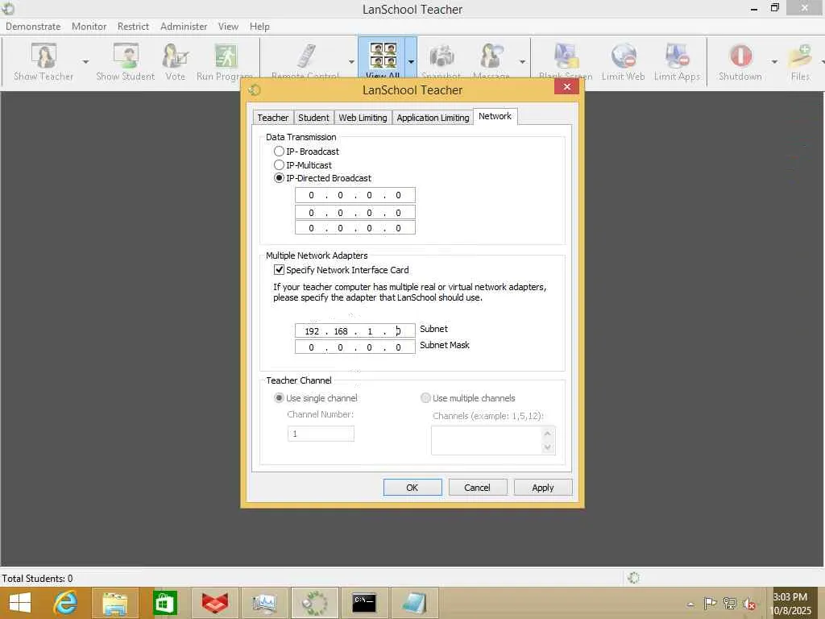Select the IP-Multicast radio button

tap(280, 164)
